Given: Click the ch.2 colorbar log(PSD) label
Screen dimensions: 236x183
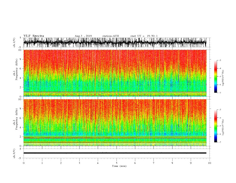Looking at the screenshot, I should tap(223, 127).
